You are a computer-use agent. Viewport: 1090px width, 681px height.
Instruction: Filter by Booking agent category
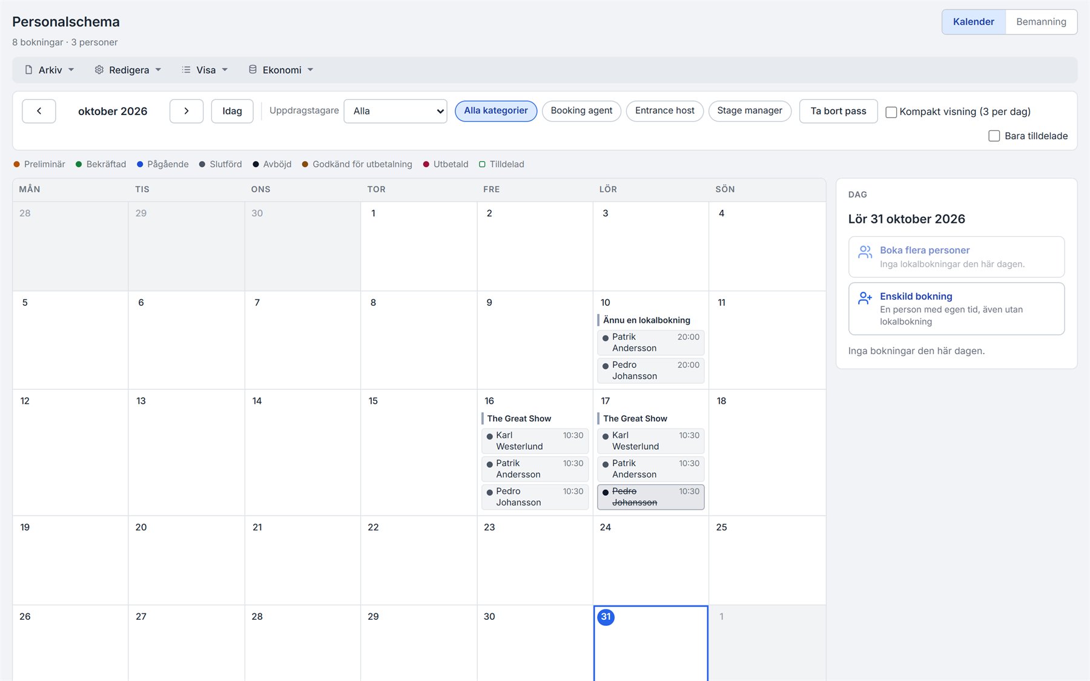coord(581,111)
